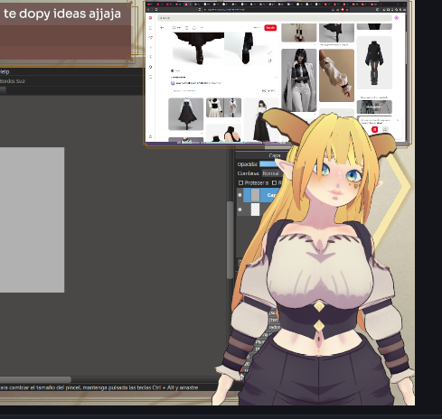
Task: Open the Pinterest sidebar notifications icon
Action: click(151, 38)
